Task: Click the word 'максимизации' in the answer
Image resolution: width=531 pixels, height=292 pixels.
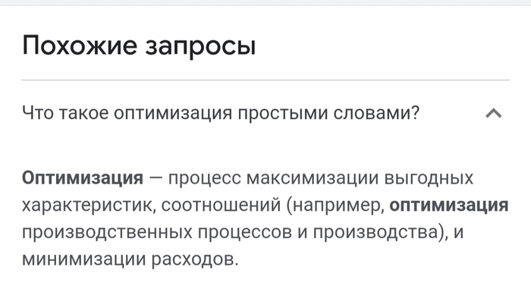Action: pyautogui.click(x=313, y=178)
